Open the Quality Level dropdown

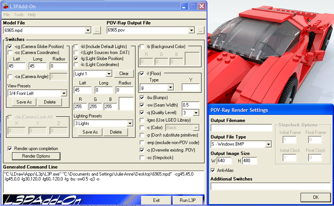click(x=196, y=113)
